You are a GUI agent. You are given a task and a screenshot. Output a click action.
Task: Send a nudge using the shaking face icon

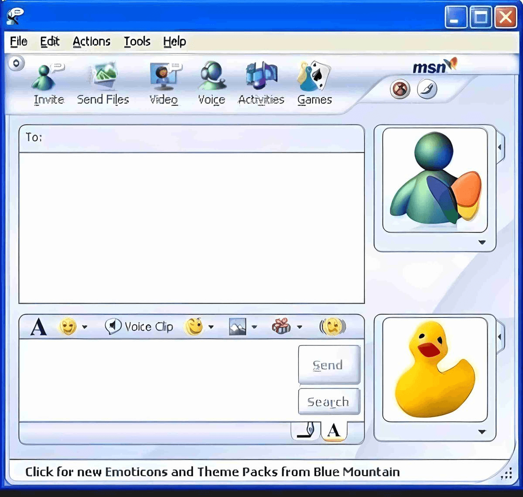(x=332, y=326)
